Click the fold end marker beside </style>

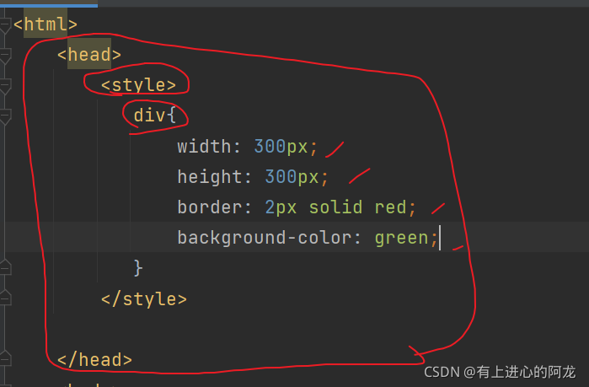tap(5, 298)
